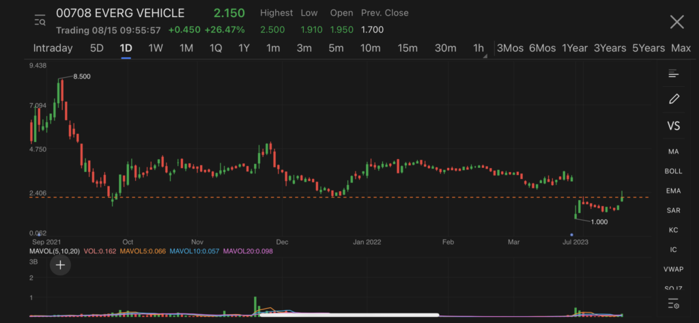Set range to Max

(x=681, y=48)
